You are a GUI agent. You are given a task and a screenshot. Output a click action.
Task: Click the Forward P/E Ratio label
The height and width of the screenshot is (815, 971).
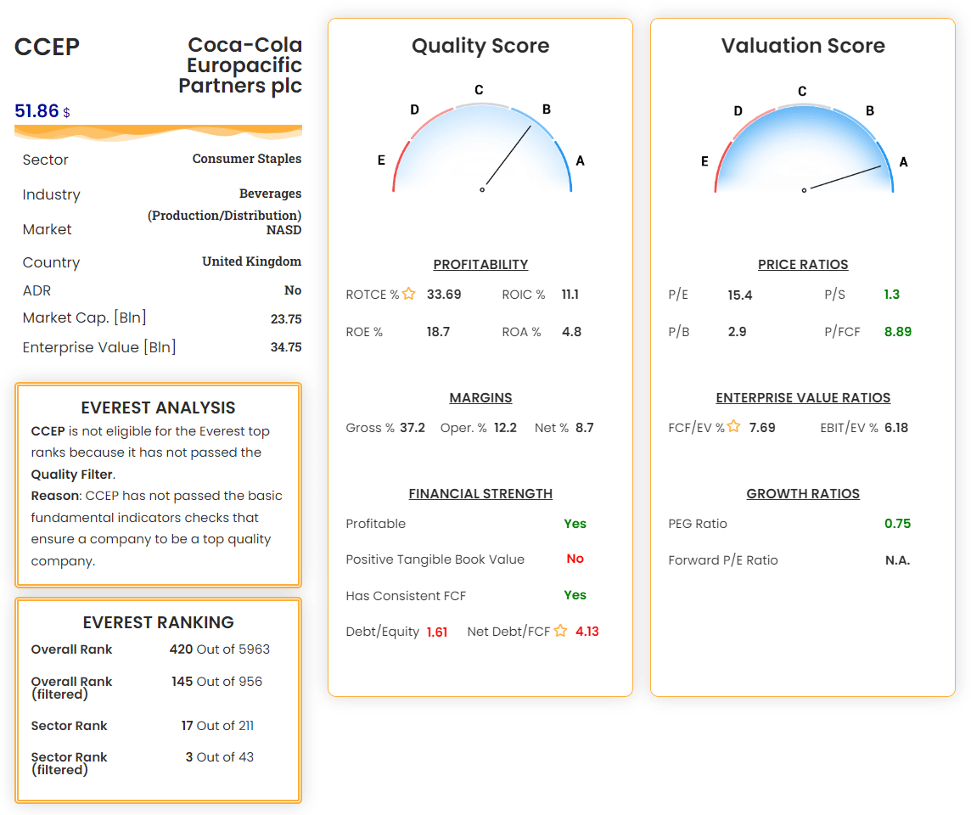[x=722, y=559]
